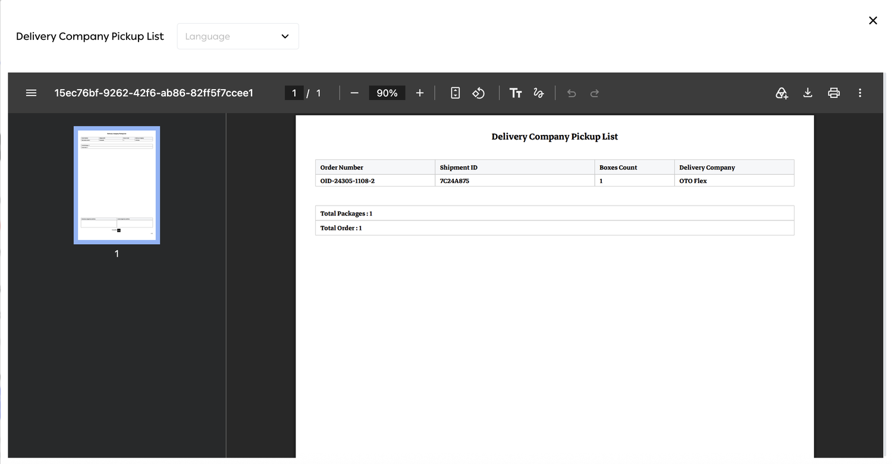Click the PDF file name in the toolbar
The height and width of the screenshot is (464, 892).
pos(154,93)
